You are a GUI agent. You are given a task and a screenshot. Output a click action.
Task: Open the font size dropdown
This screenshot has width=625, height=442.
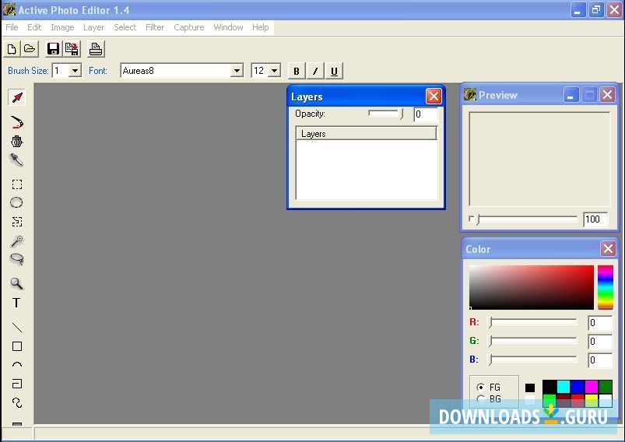pyautogui.click(x=274, y=71)
